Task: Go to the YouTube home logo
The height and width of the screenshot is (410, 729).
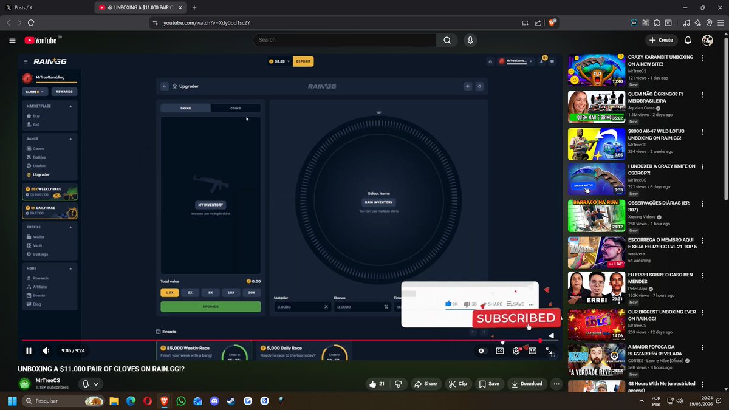Action: 41,40
